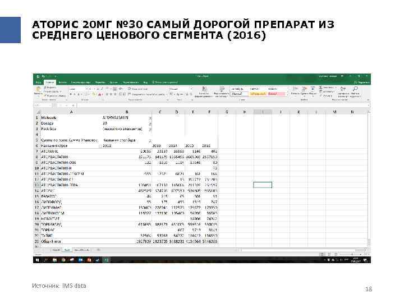The height and width of the screenshot is (303, 404).
Task: Open the number format combo box
Action: (x=181, y=89)
